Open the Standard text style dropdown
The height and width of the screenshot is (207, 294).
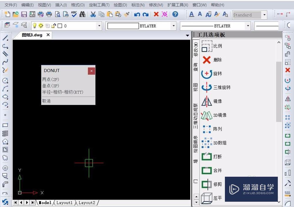(264, 15)
